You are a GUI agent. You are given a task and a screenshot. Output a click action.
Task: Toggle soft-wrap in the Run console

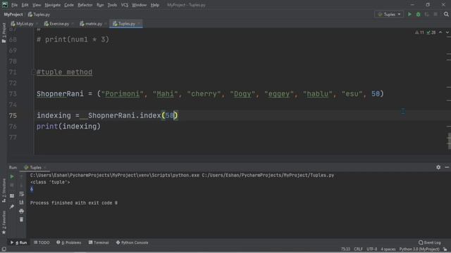[21, 194]
